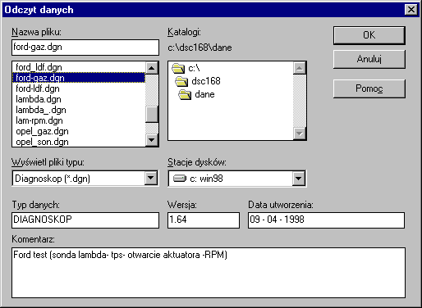Image resolution: width=422 pixels, height=308 pixels.
Task: Select the dsc168 folder icon
Action: [x=181, y=81]
